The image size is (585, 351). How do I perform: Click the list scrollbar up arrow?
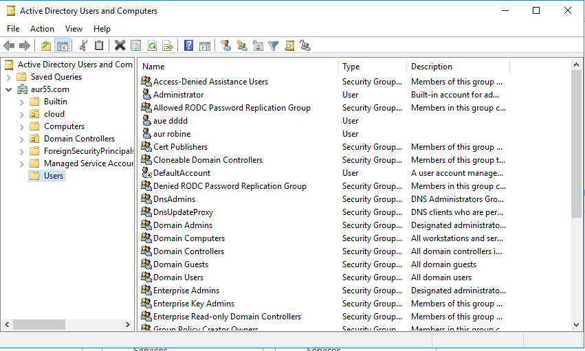click(x=577, y=65)
